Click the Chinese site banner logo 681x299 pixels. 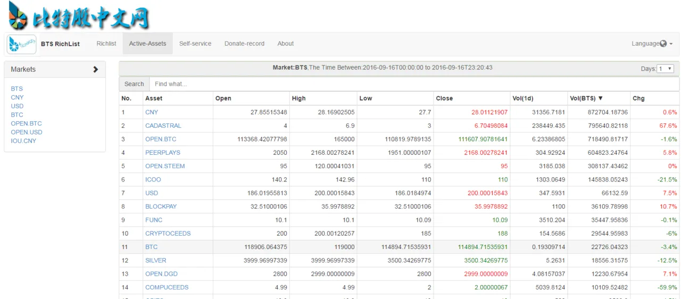pyautogui.click(x=79, y=16)
